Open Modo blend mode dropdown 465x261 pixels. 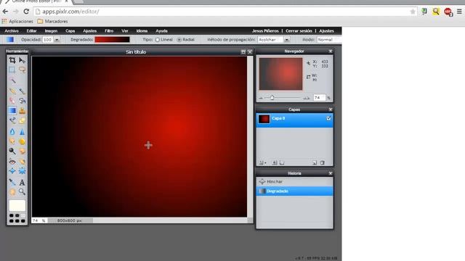coord(328,40)
